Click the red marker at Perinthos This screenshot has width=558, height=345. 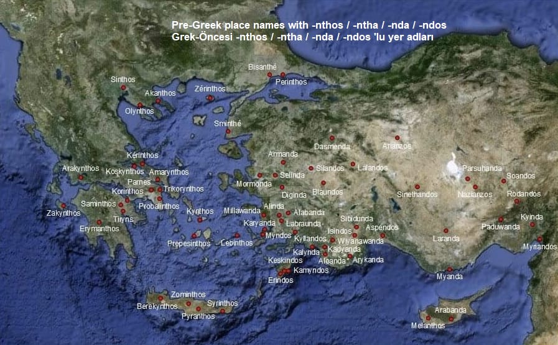pos(282,75)
